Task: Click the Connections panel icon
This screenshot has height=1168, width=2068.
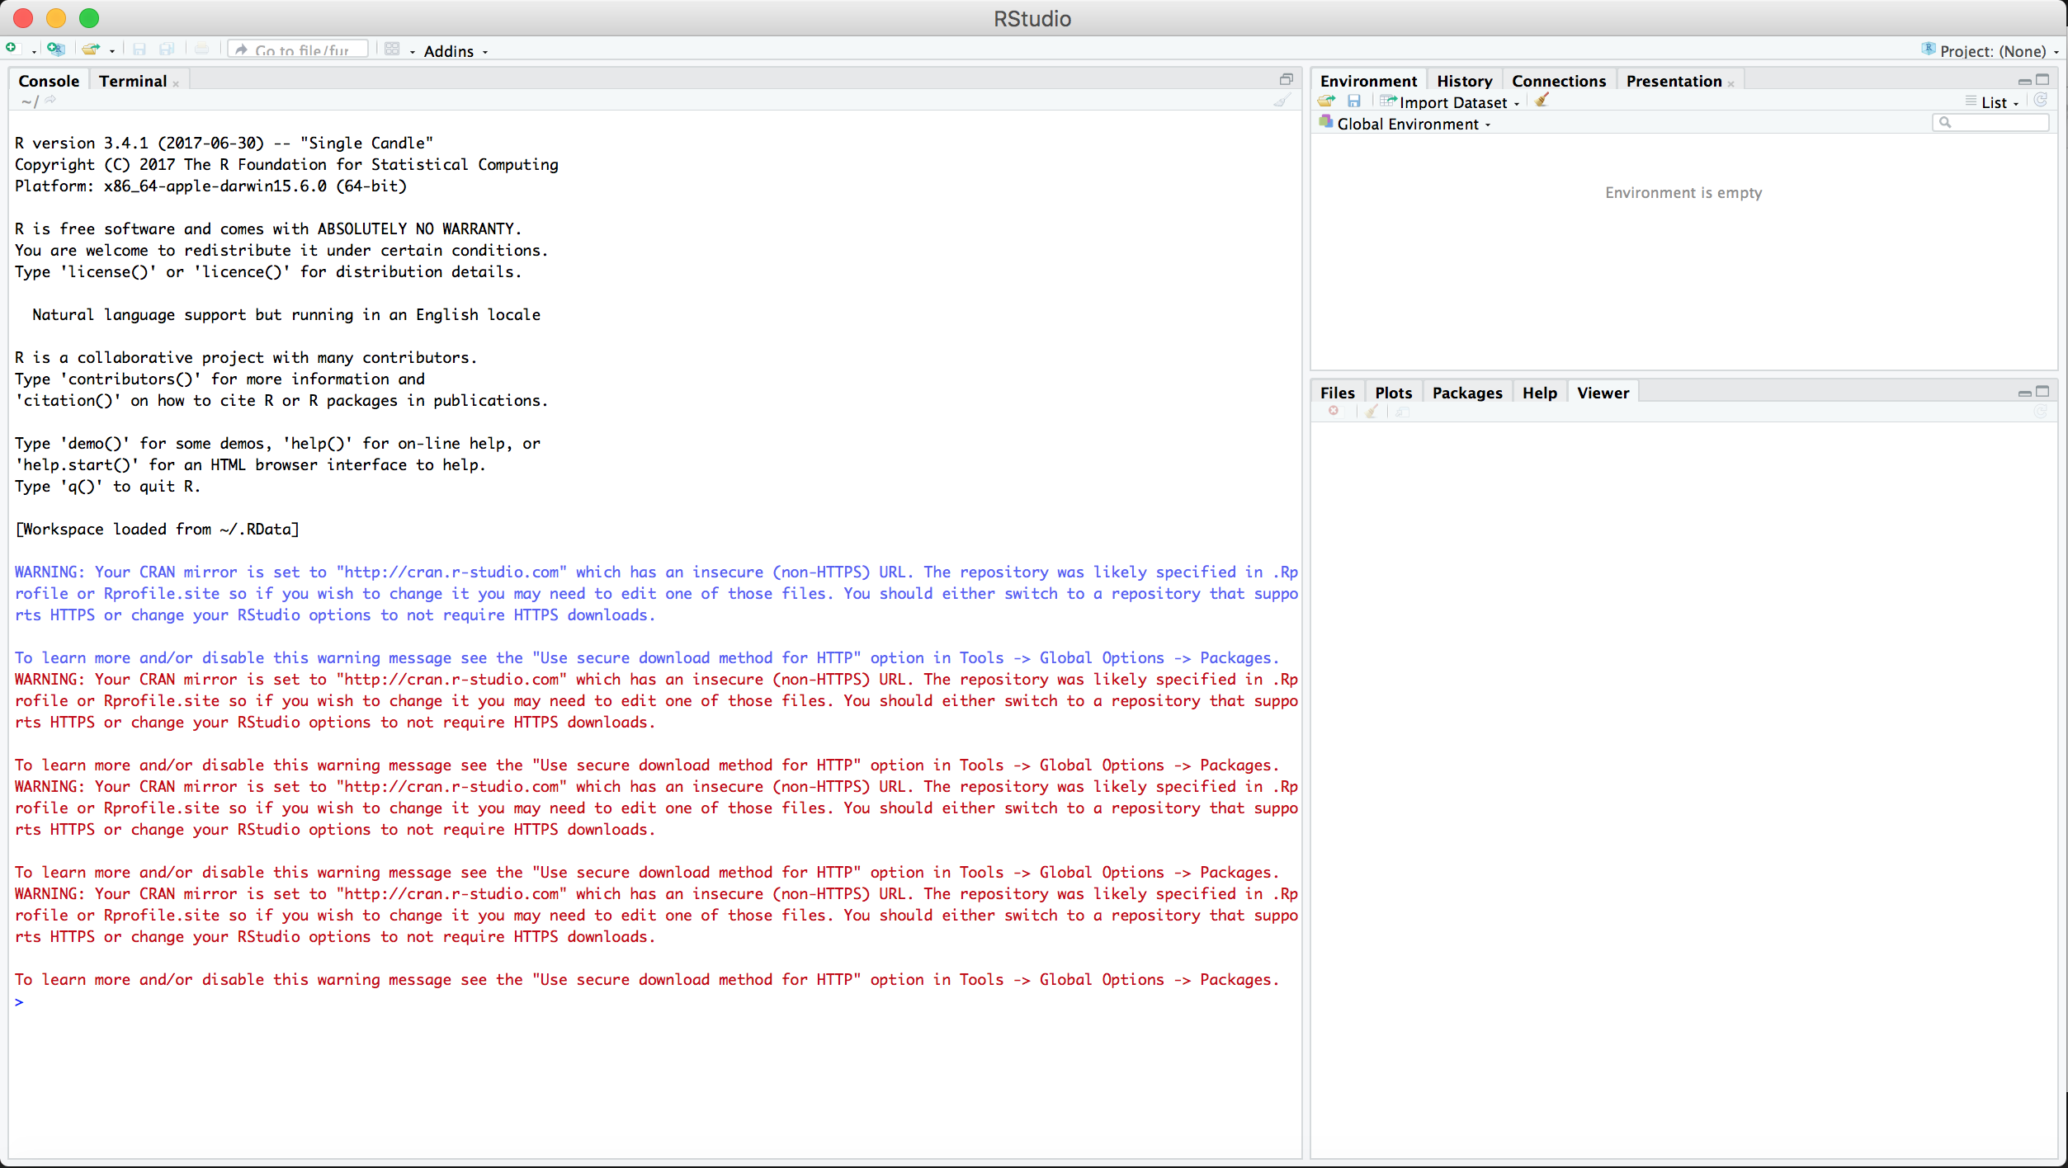Action: [1558, 81]
